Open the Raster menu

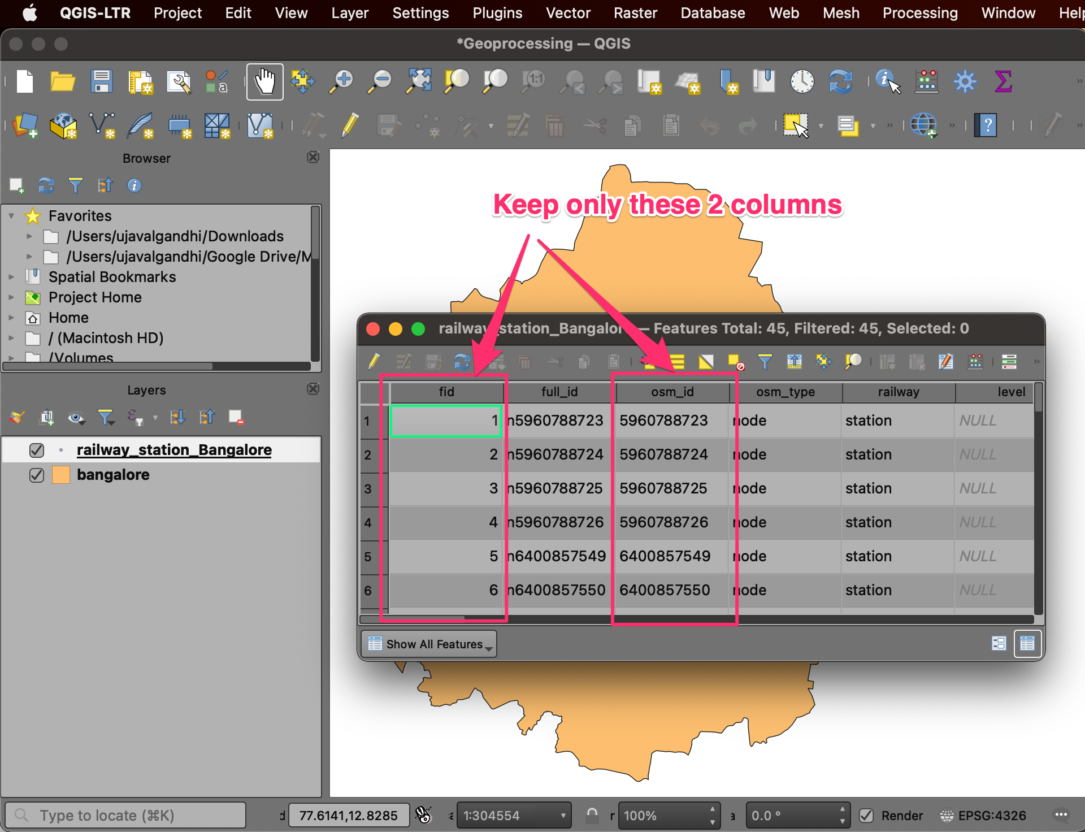pos(635,13)
